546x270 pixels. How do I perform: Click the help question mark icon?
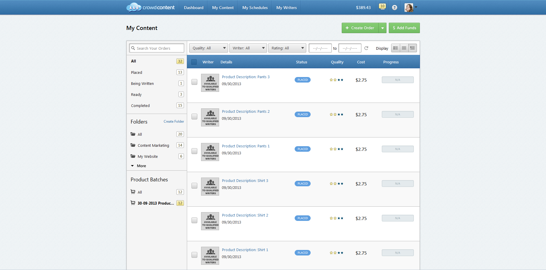pyautogui.click(x=394, y=7)
